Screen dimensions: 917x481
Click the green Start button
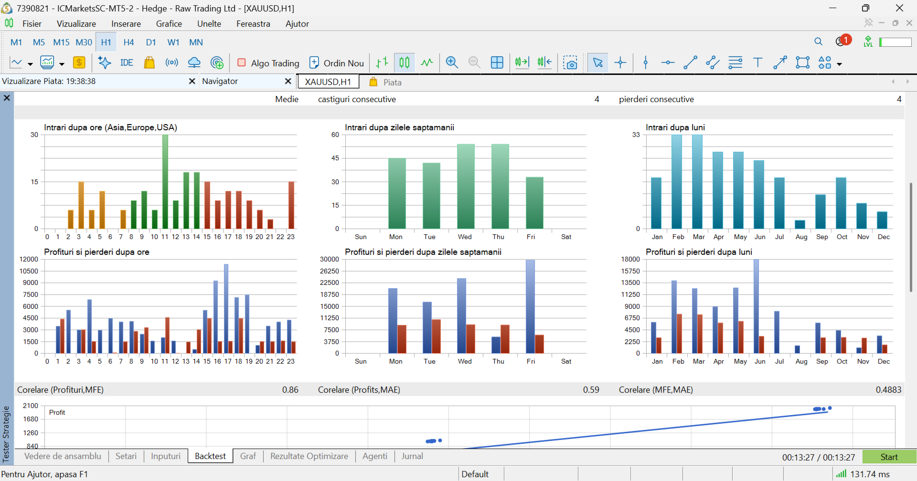point(889,457)
